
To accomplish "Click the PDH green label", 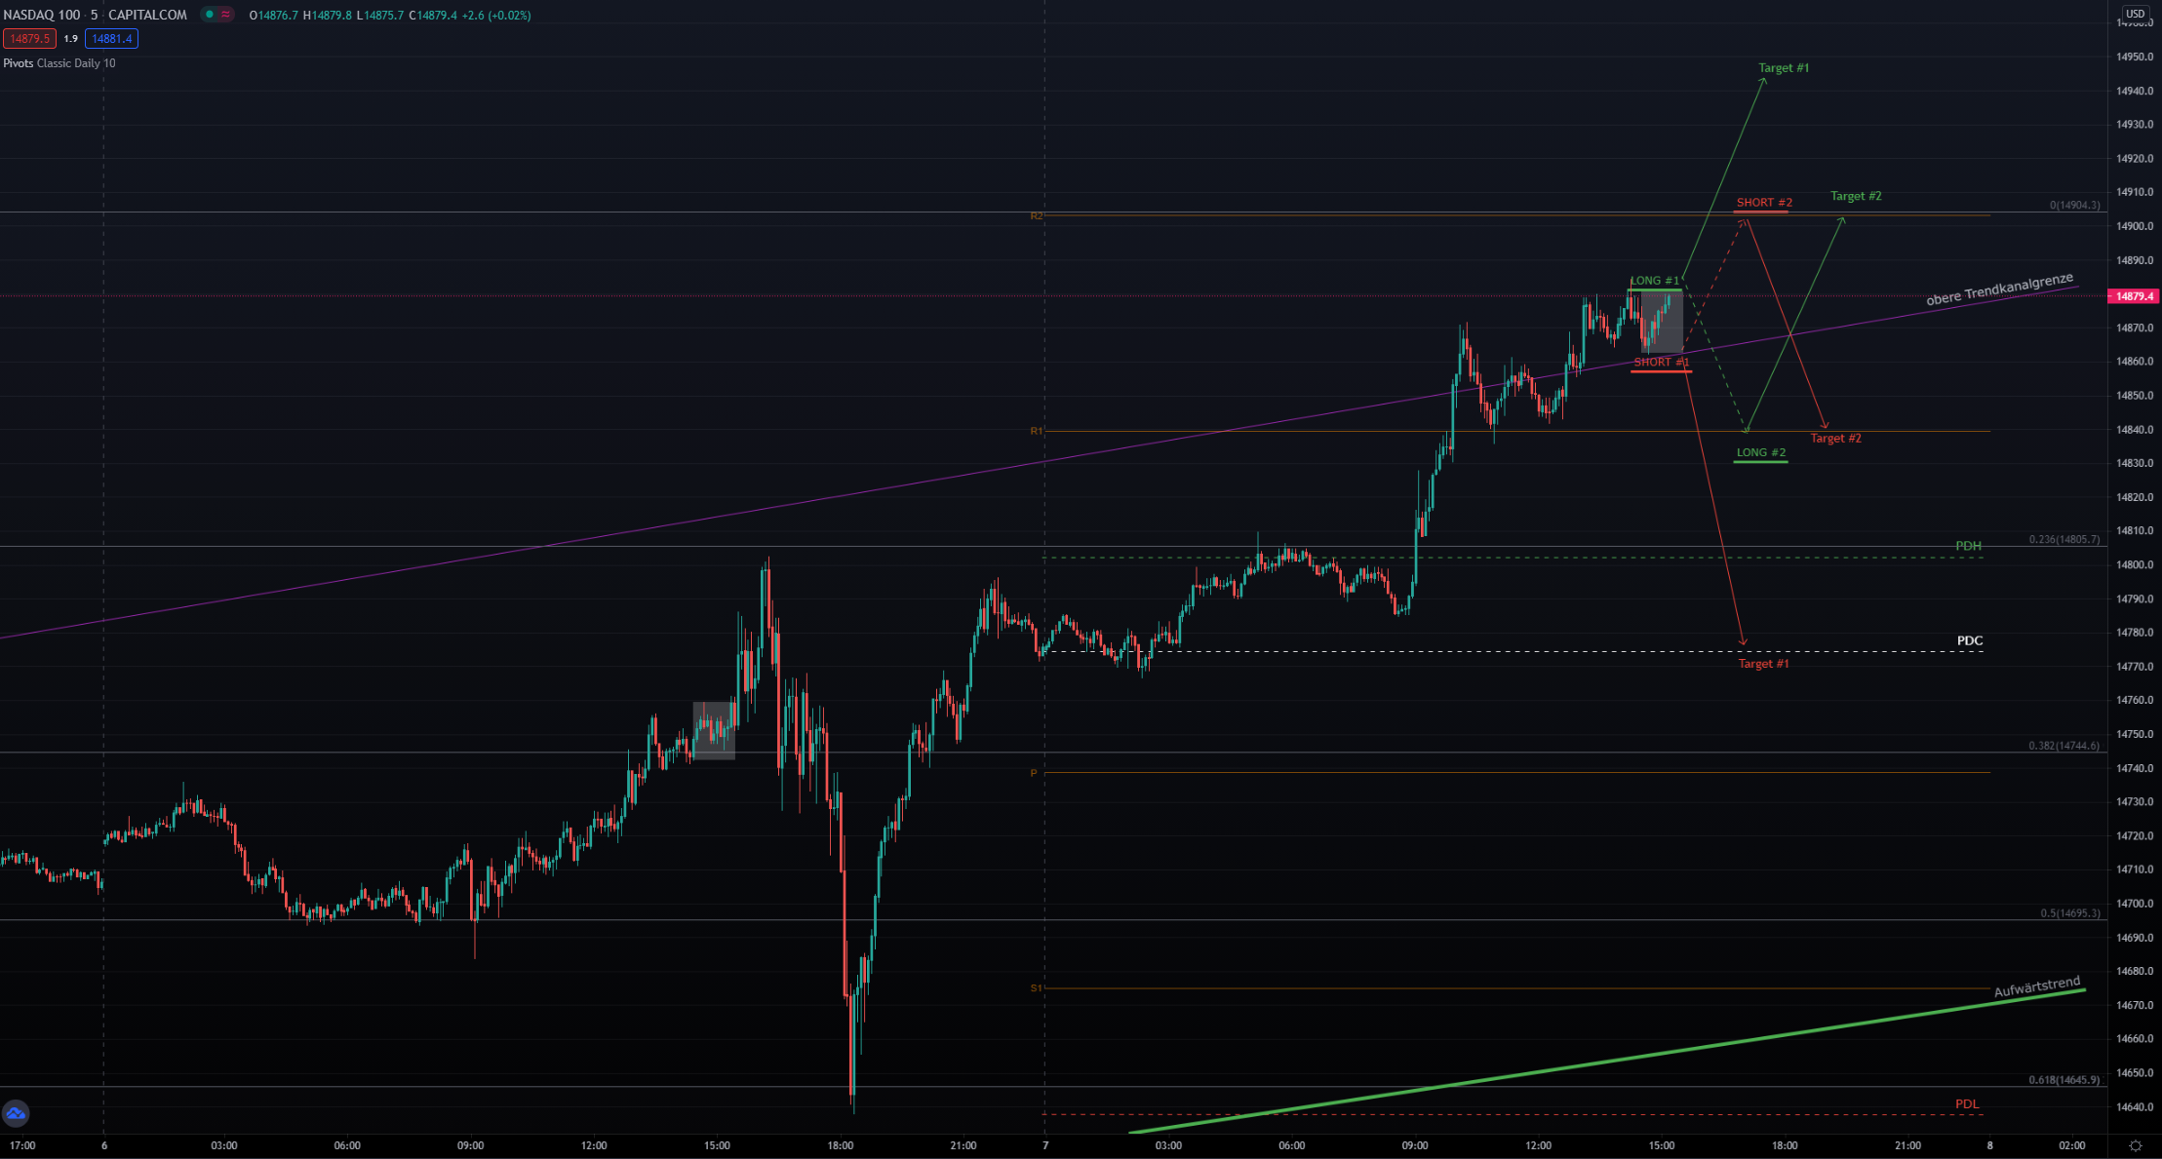I will pyautogui.click(x=1968, y=546).
